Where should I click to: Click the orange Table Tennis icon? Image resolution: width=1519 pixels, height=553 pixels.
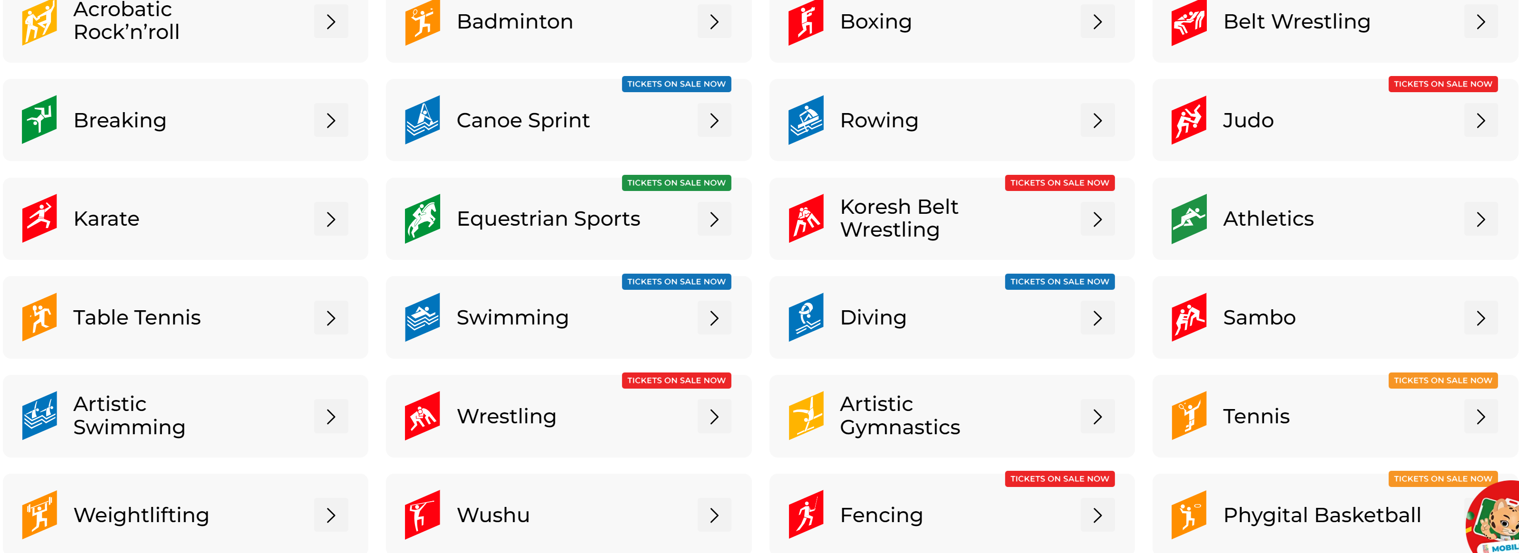coord(39,317)
